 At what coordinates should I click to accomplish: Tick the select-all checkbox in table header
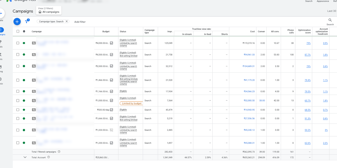[x=18, y=31]
